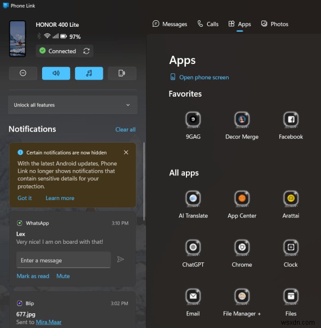The image size is (321, 328).
Task: Open the Learn more link
Action: tap(60, 198)
